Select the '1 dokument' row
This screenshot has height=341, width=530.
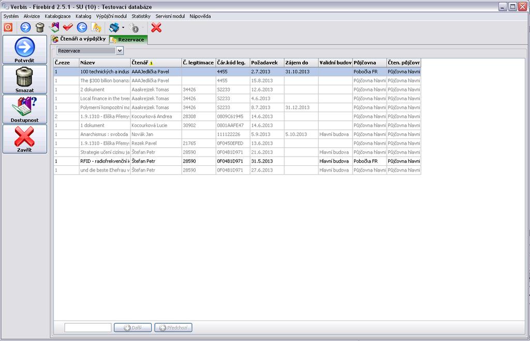pyautogui.click(x=237, y=125)
